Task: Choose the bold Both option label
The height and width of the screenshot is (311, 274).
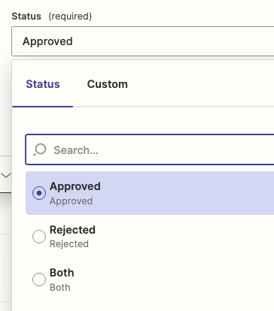Action: (62, 273)
